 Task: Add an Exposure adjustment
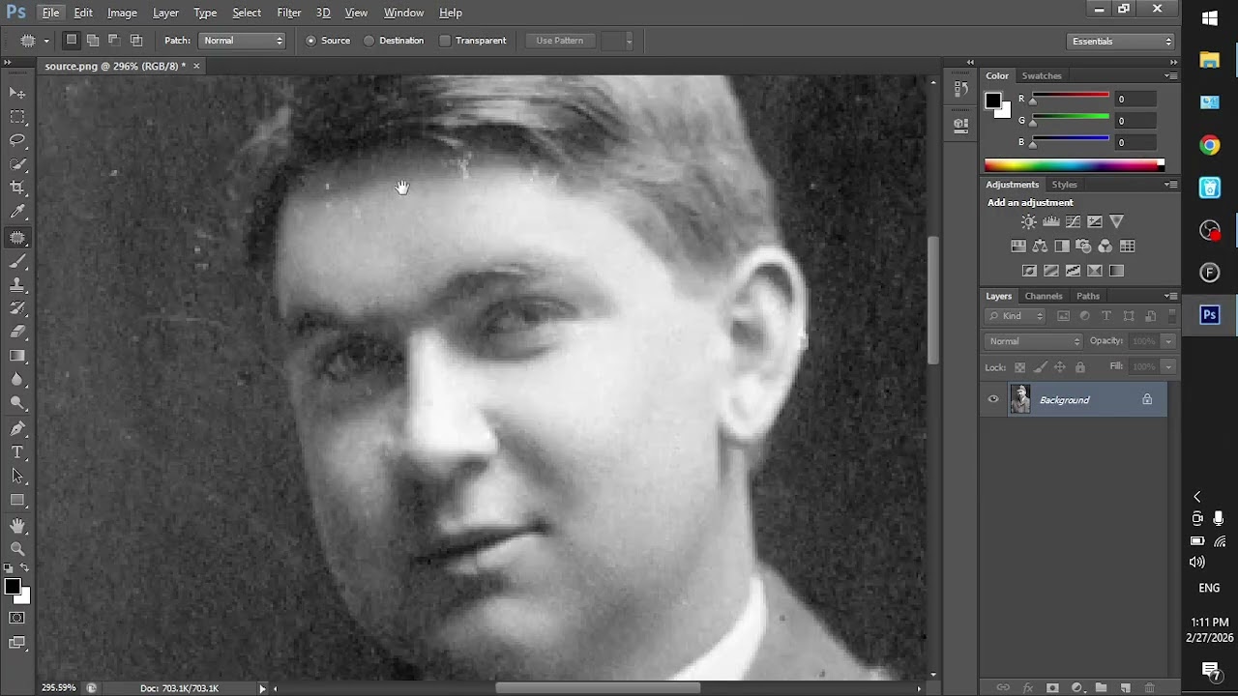1095,222
